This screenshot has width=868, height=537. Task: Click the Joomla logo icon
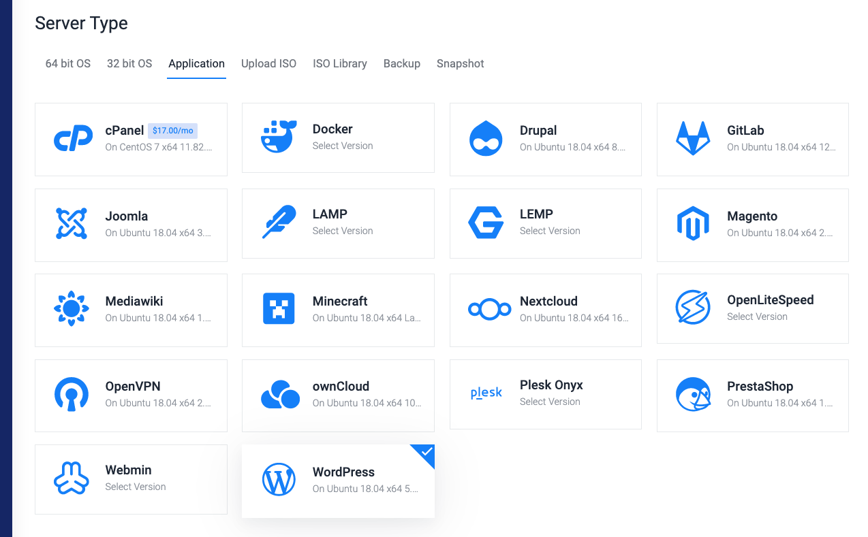click(72, 223)
